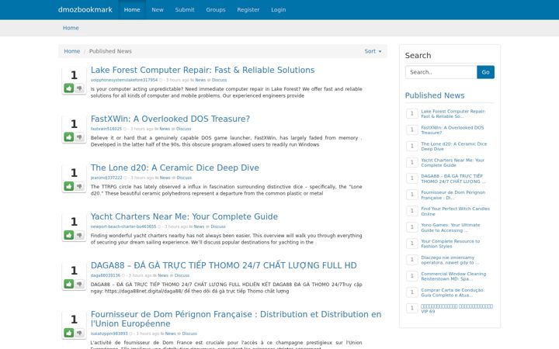Open sidebar link FastXWin: A Overlooked DOS
Image resolution: width=559 pixels, height=349 pixels.
[452, 130]
